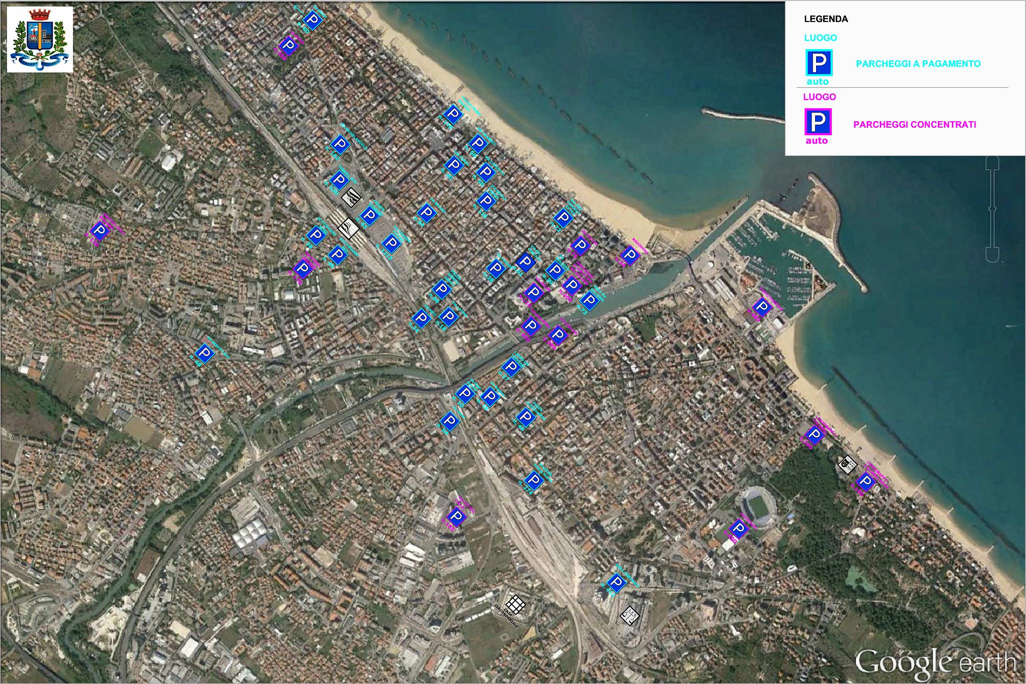
Task: Click the theater masks icon near seafront
Action: 847,464
